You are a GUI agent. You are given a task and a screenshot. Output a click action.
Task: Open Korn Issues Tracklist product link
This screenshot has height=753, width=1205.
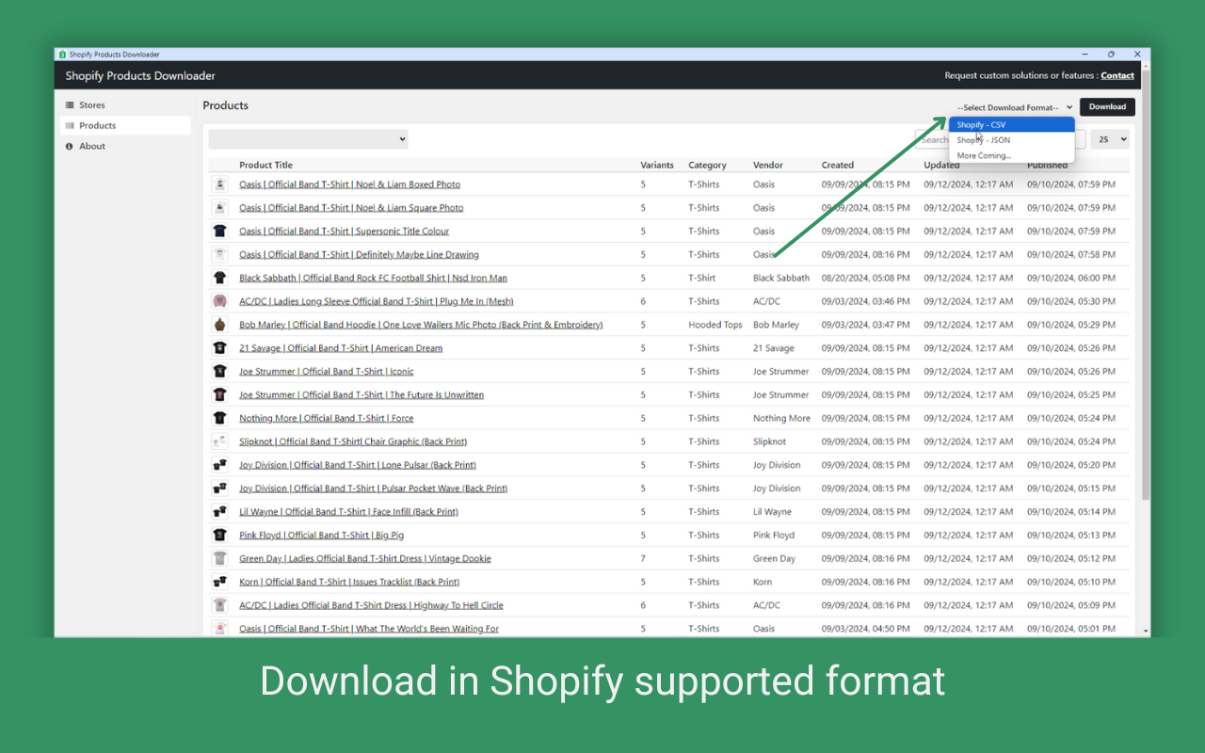[349, 582]
